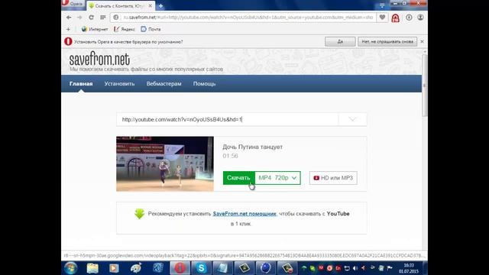
Task: Click the savefrom.net logo
Action: [99, 59]
